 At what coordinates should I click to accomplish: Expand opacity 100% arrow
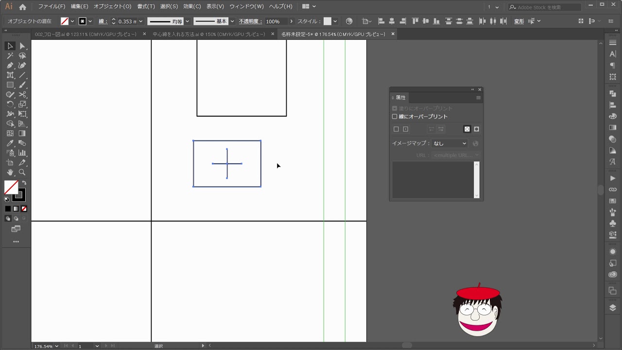pyautogui.click(x=291, y=21)
